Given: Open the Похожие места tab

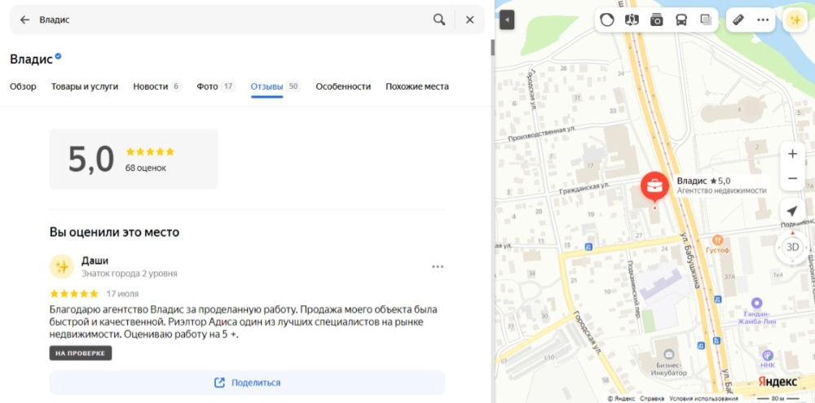Looking at the screenshot, I should coord(416,87).
